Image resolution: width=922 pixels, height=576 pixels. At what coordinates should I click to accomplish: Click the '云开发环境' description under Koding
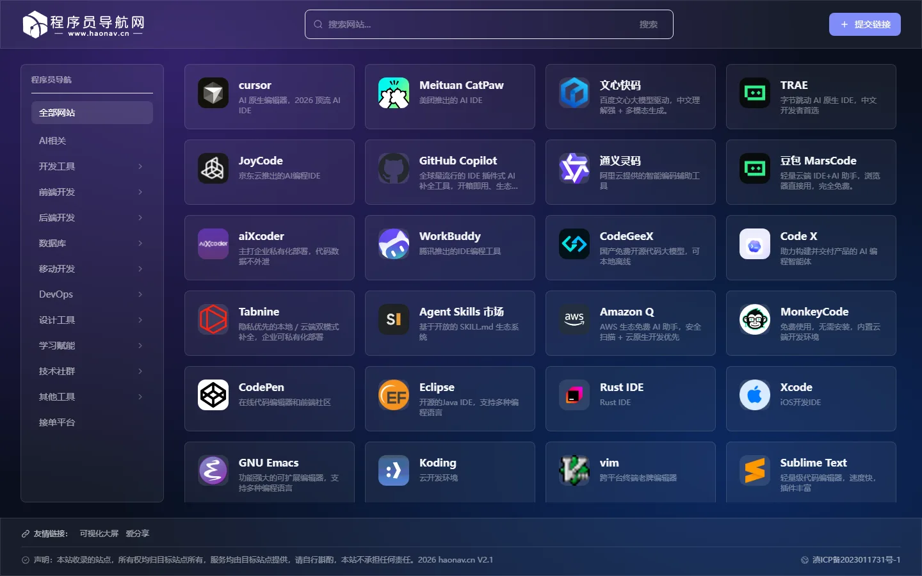pos(439,478)
